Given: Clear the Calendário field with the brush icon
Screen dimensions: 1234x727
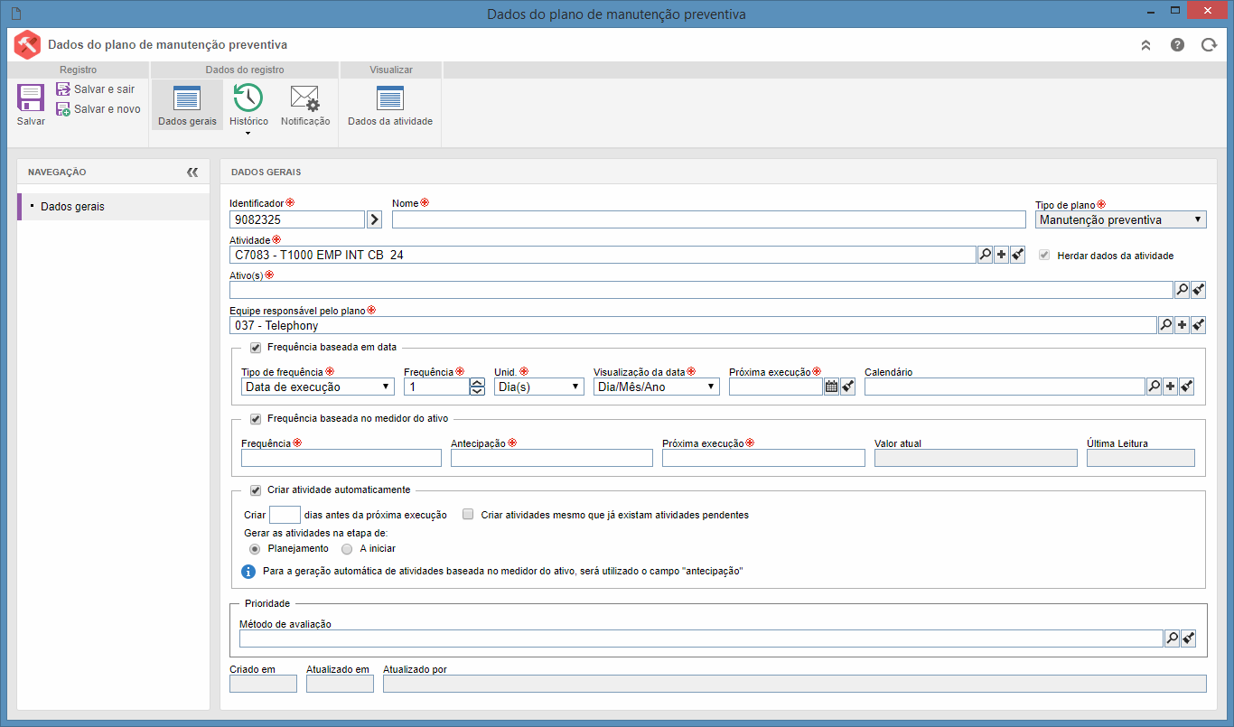Looking at the screenshot, I should pyautogui.click(x=1187, y=387).
